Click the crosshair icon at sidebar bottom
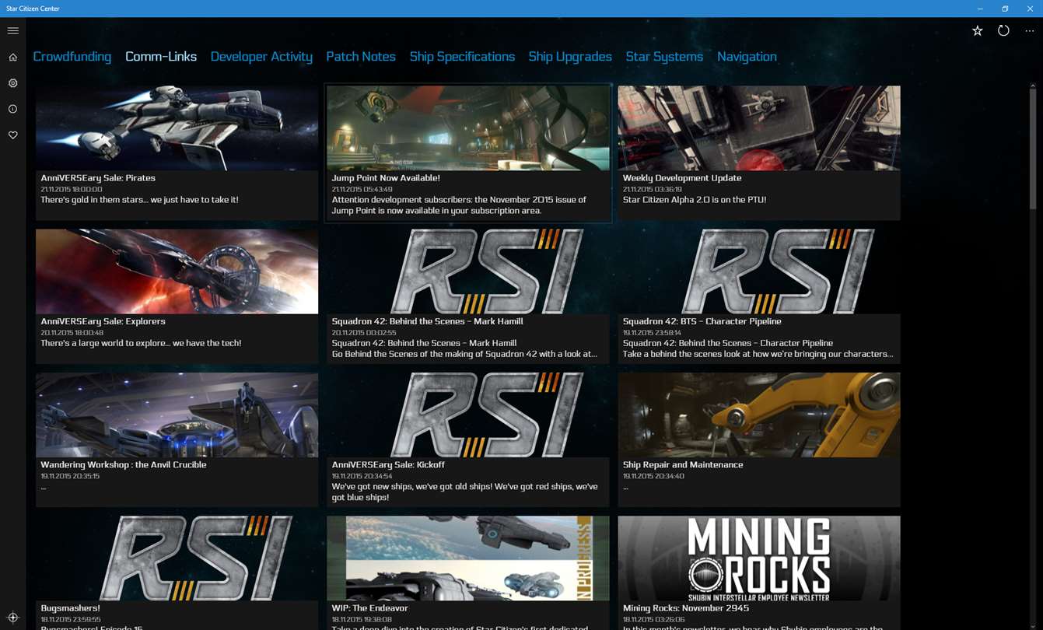Screen dimensions: 1043x630 [x=12, y=618]
